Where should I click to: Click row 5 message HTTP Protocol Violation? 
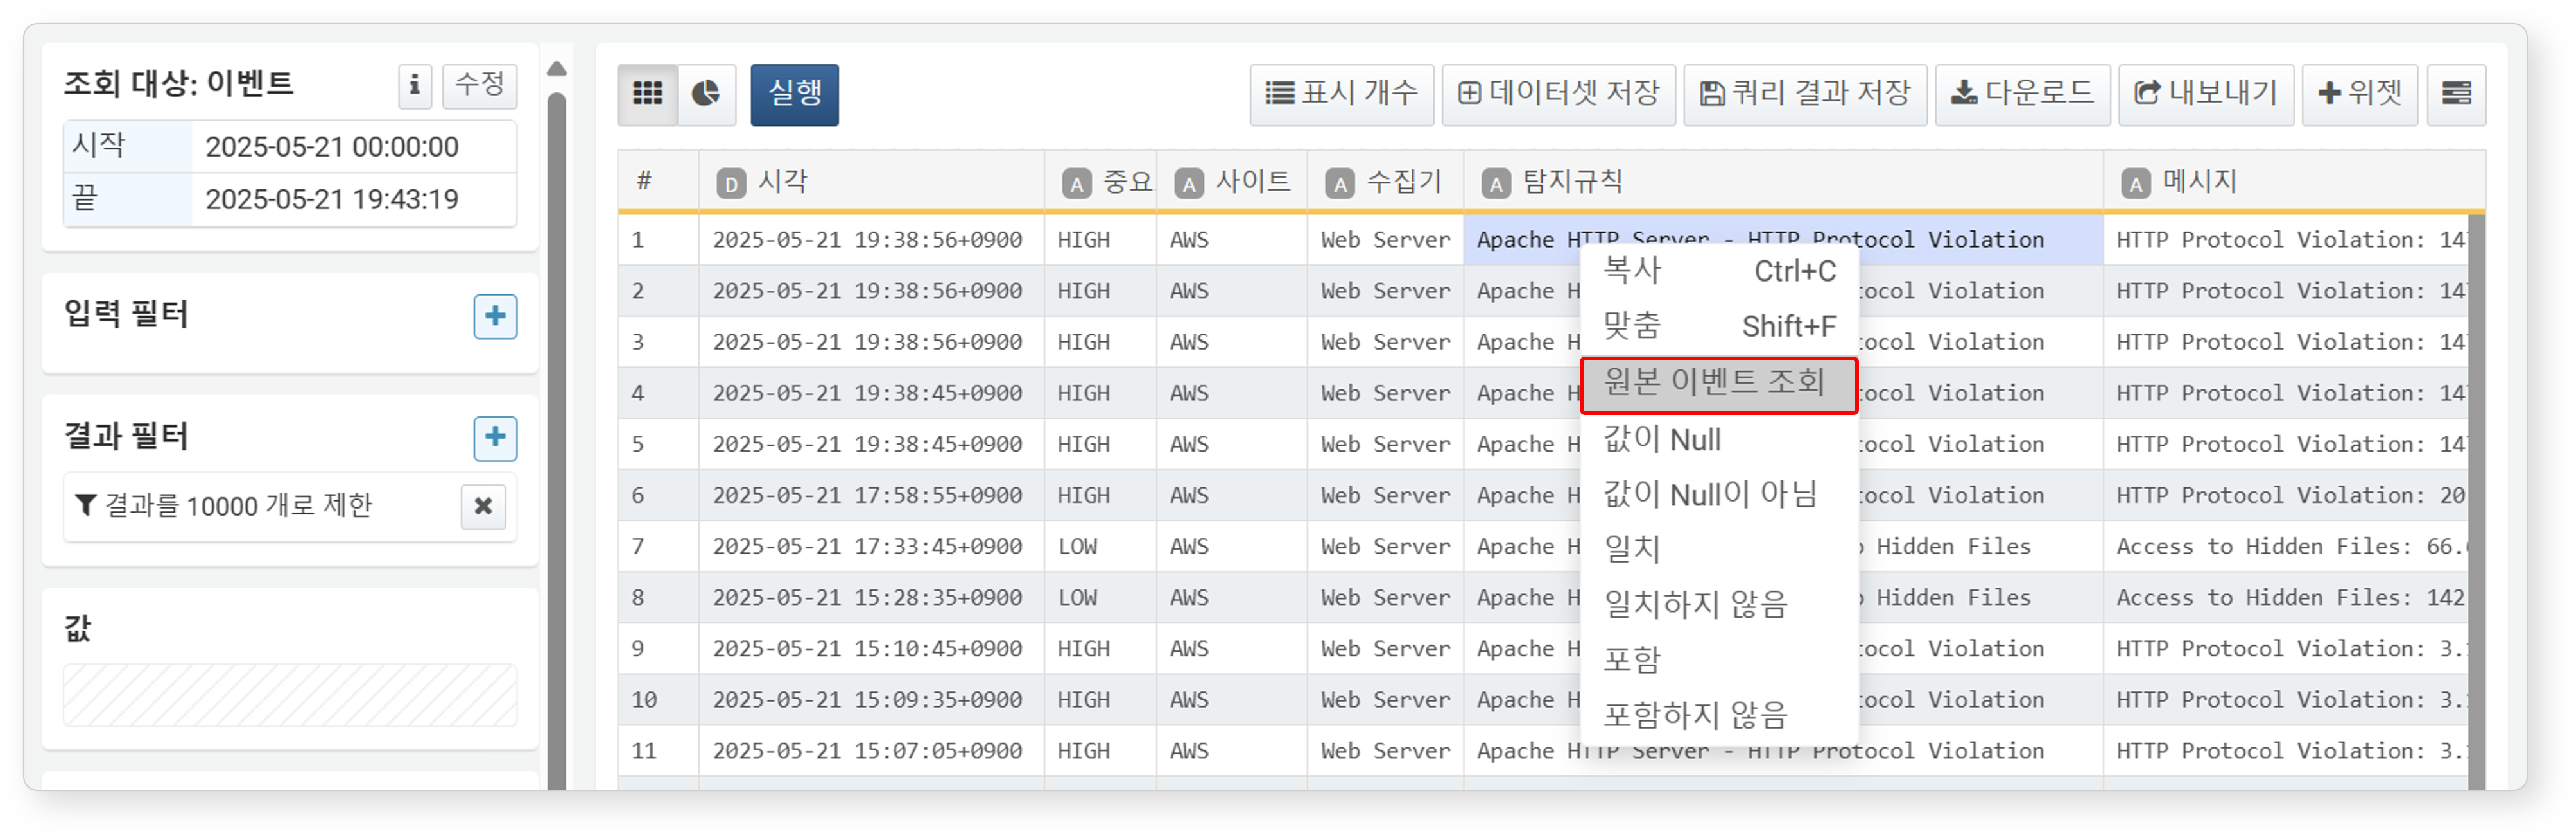click(x=2285, y=445)
